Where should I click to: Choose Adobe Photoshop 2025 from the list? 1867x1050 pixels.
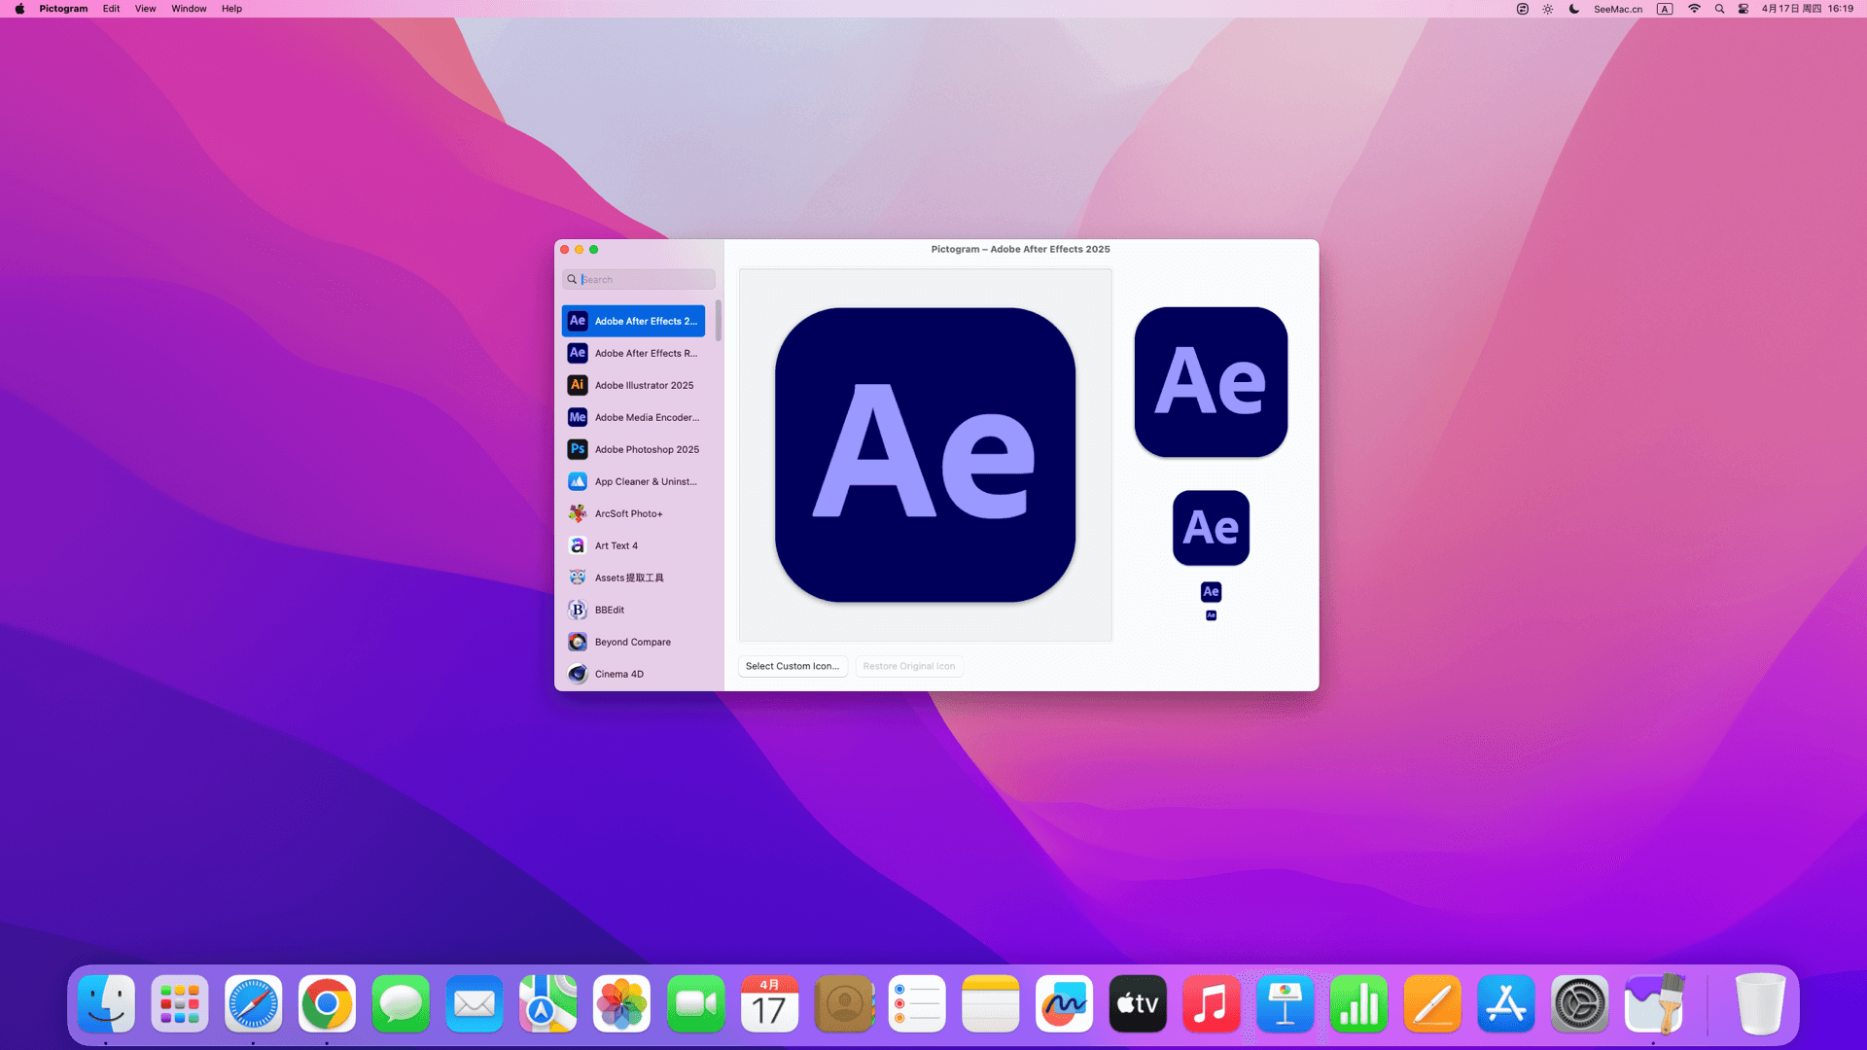646,449
